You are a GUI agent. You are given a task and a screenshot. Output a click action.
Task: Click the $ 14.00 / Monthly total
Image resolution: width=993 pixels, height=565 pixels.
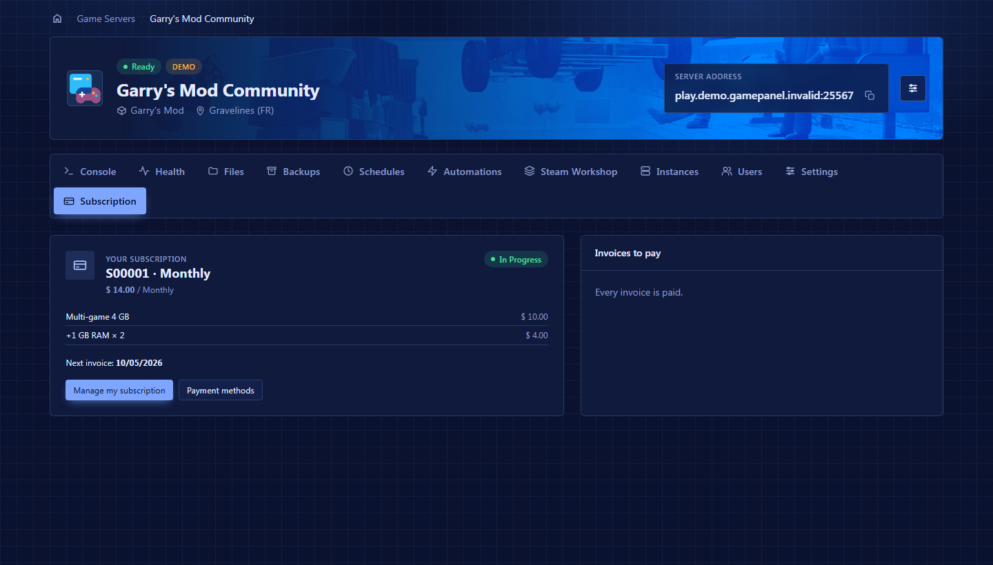click(140, 290)
